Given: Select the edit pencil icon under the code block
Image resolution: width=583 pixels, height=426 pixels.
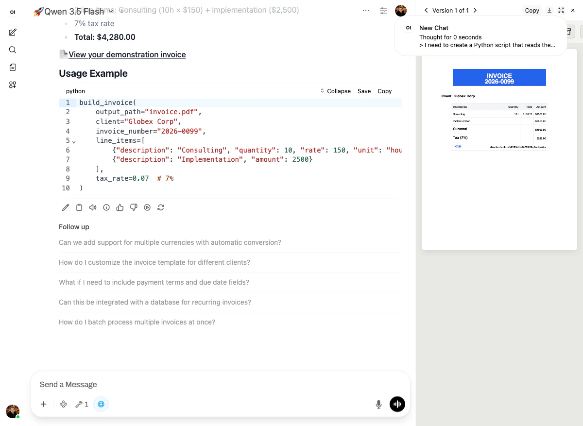Looking at the screenshot, I should coord(66,207).
